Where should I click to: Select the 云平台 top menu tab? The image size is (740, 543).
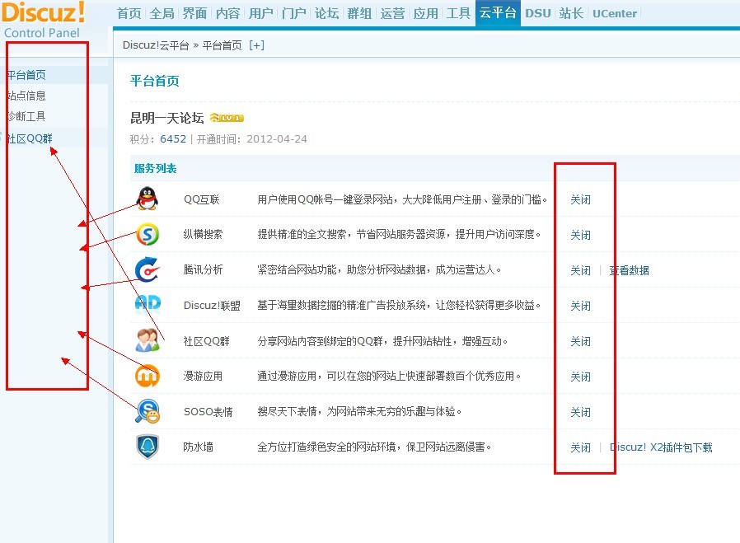tap(498, 12)
